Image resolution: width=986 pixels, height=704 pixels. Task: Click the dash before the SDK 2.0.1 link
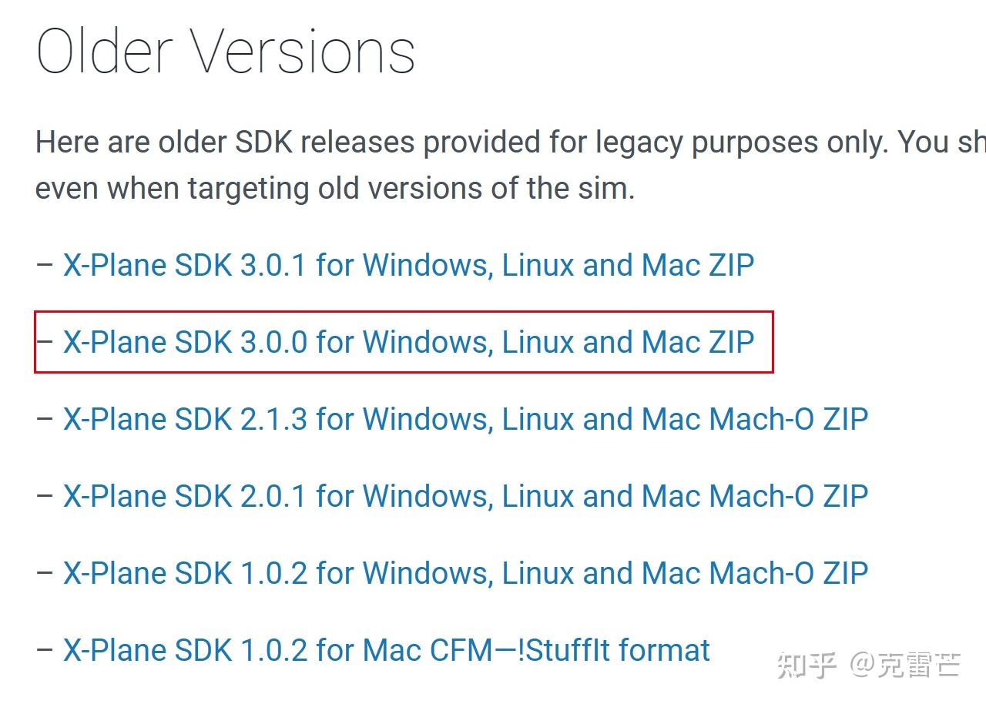(45, 497)
